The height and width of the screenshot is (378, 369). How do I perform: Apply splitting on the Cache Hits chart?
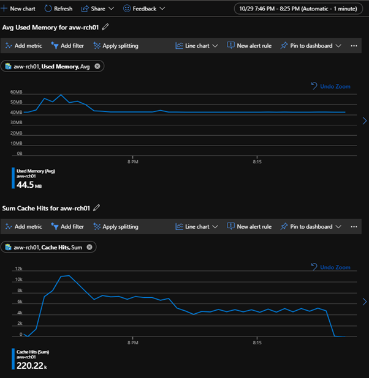tap(116, 227)
